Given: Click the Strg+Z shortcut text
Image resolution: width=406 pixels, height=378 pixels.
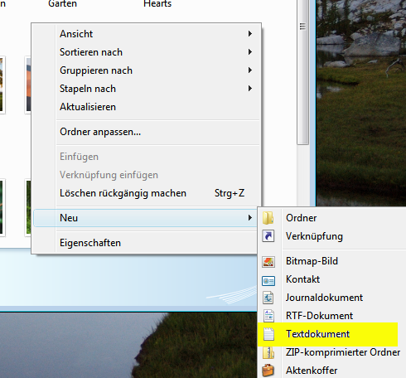Looking at the screenshot, I should click(x=230, y=193).
